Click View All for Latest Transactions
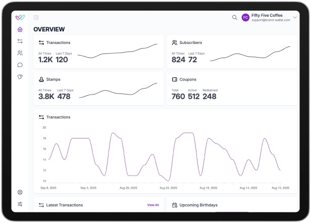Viewport: 311px width, 223px height. click(x=152, y=205)
